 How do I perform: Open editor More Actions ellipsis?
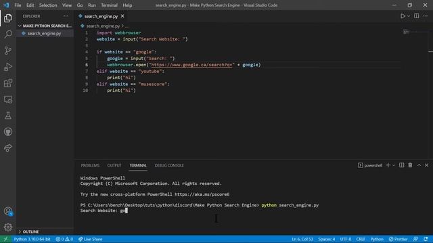click(425, 16)
